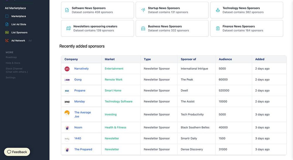Screen dimensions: 293x160
Task: Open Roadmap in the More menu
Action: [11, 57]
